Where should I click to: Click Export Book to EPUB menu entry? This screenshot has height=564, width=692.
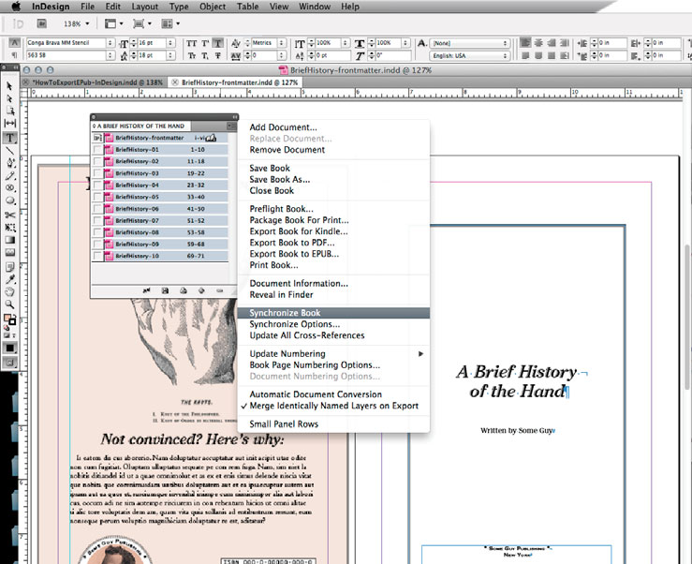tap(294, 254)
